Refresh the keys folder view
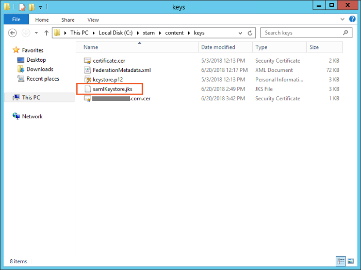This screenshot has width=361, height=270. [251, 33]
